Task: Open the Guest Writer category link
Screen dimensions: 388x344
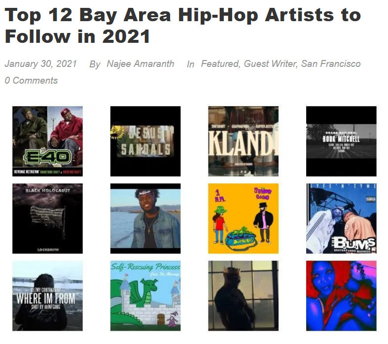Action: 270,63
